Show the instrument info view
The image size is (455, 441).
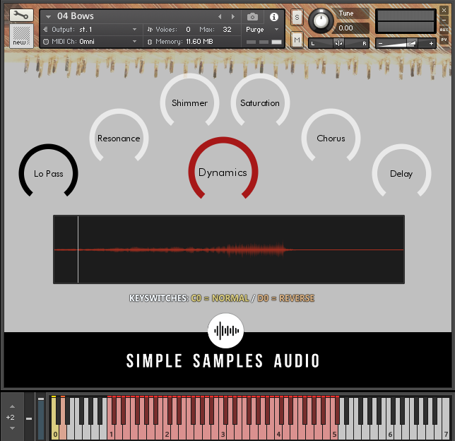point(273,17)
